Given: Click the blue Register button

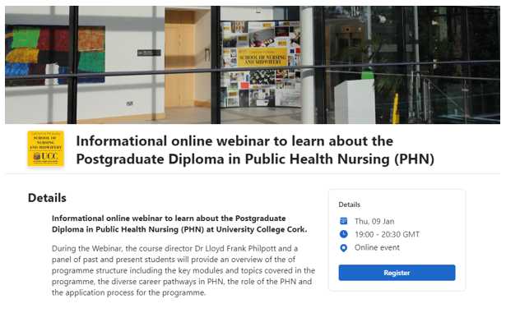Looking at the screenshot, I should tap(397, 273).
